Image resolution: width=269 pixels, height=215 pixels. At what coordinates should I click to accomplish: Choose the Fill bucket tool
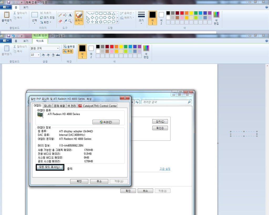click(x=65, y=15)
